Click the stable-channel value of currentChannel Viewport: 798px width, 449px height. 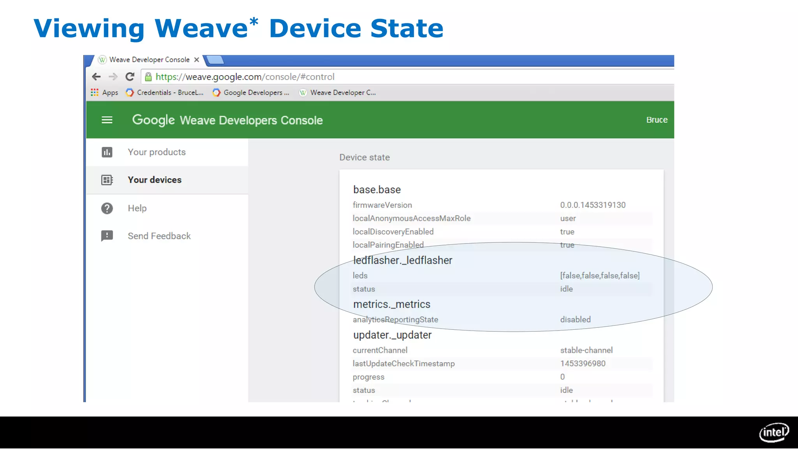586,350
